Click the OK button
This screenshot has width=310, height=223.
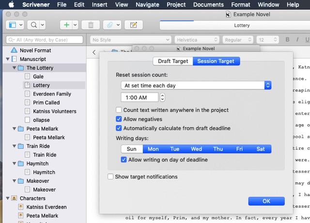click(x=266, y=201)
